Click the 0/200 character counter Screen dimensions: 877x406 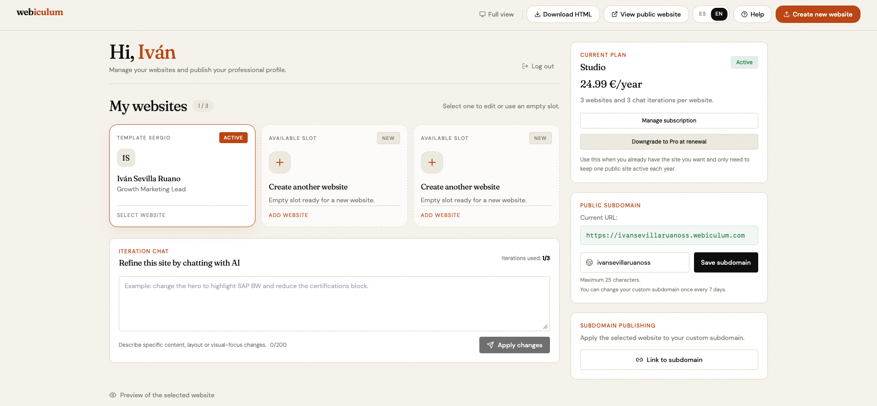tap(278, 345)
